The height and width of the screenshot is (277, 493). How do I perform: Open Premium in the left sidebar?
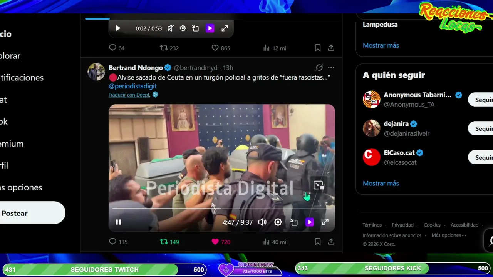click(x=12, y=144)
